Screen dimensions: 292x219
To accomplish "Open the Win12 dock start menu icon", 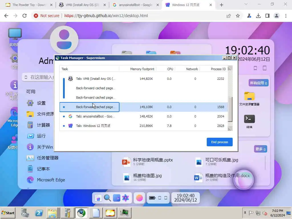I will (98, 198).
